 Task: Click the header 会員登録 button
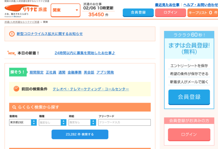138,12
